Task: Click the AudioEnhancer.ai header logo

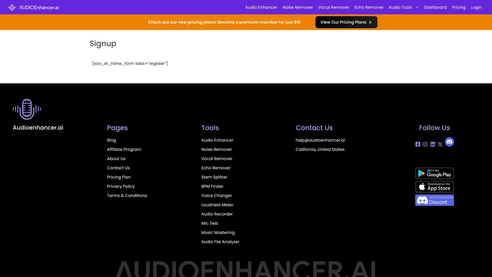Action: 33,7
